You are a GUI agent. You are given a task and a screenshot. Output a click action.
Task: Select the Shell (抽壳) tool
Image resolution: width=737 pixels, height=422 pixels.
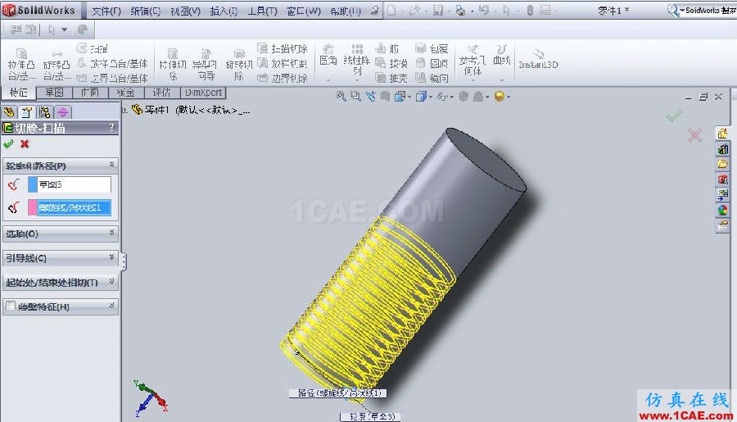point(391,78)
